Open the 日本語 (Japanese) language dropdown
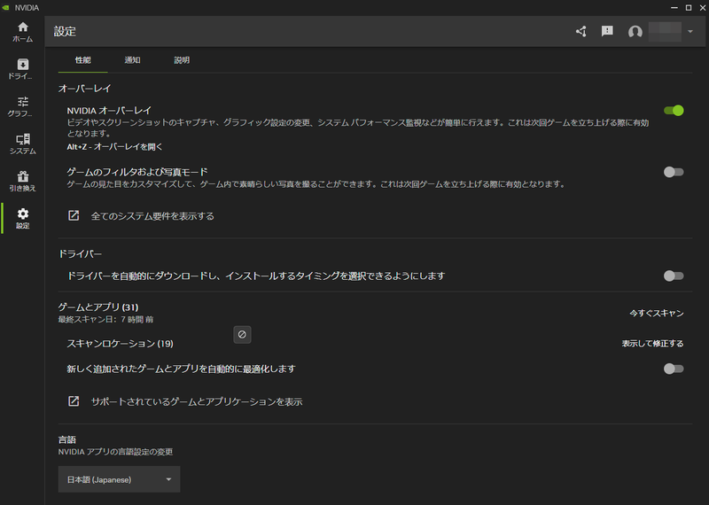This screenshot has width=709, height=505. click(x=119, y=479)
